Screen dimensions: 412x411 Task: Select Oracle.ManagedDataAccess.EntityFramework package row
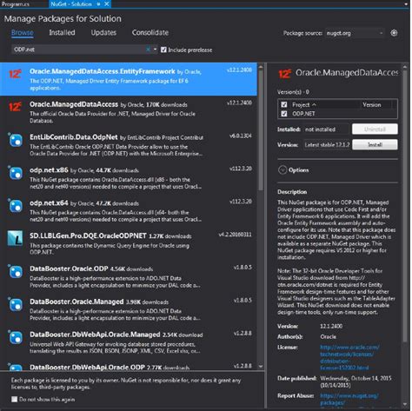click(129, 79)
